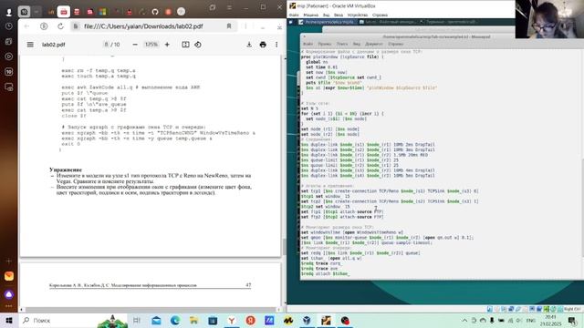
Task: Open the Windows Start menu
Action: (9, 320)
